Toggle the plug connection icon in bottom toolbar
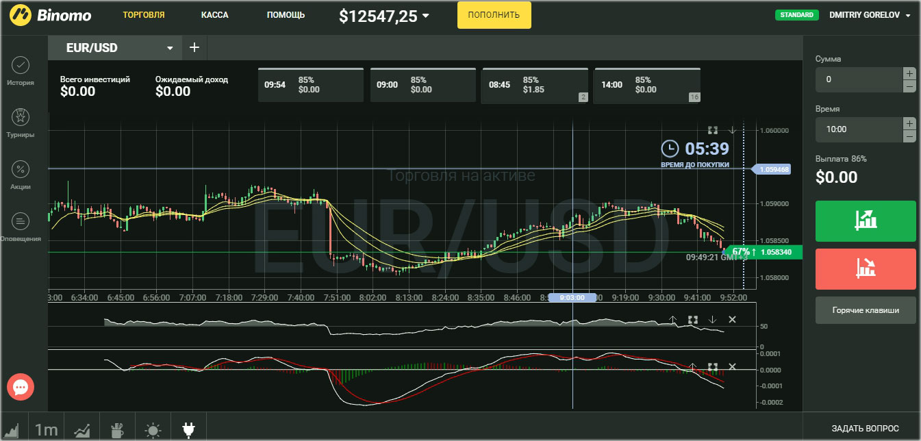Screen dimensions: 921x441 (x=188, y=429)
